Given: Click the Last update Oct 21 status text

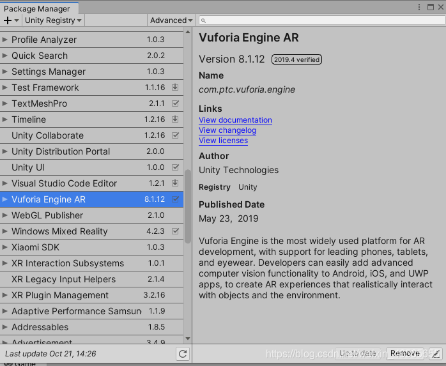Looking at the screenshot, I should point(50,353).
